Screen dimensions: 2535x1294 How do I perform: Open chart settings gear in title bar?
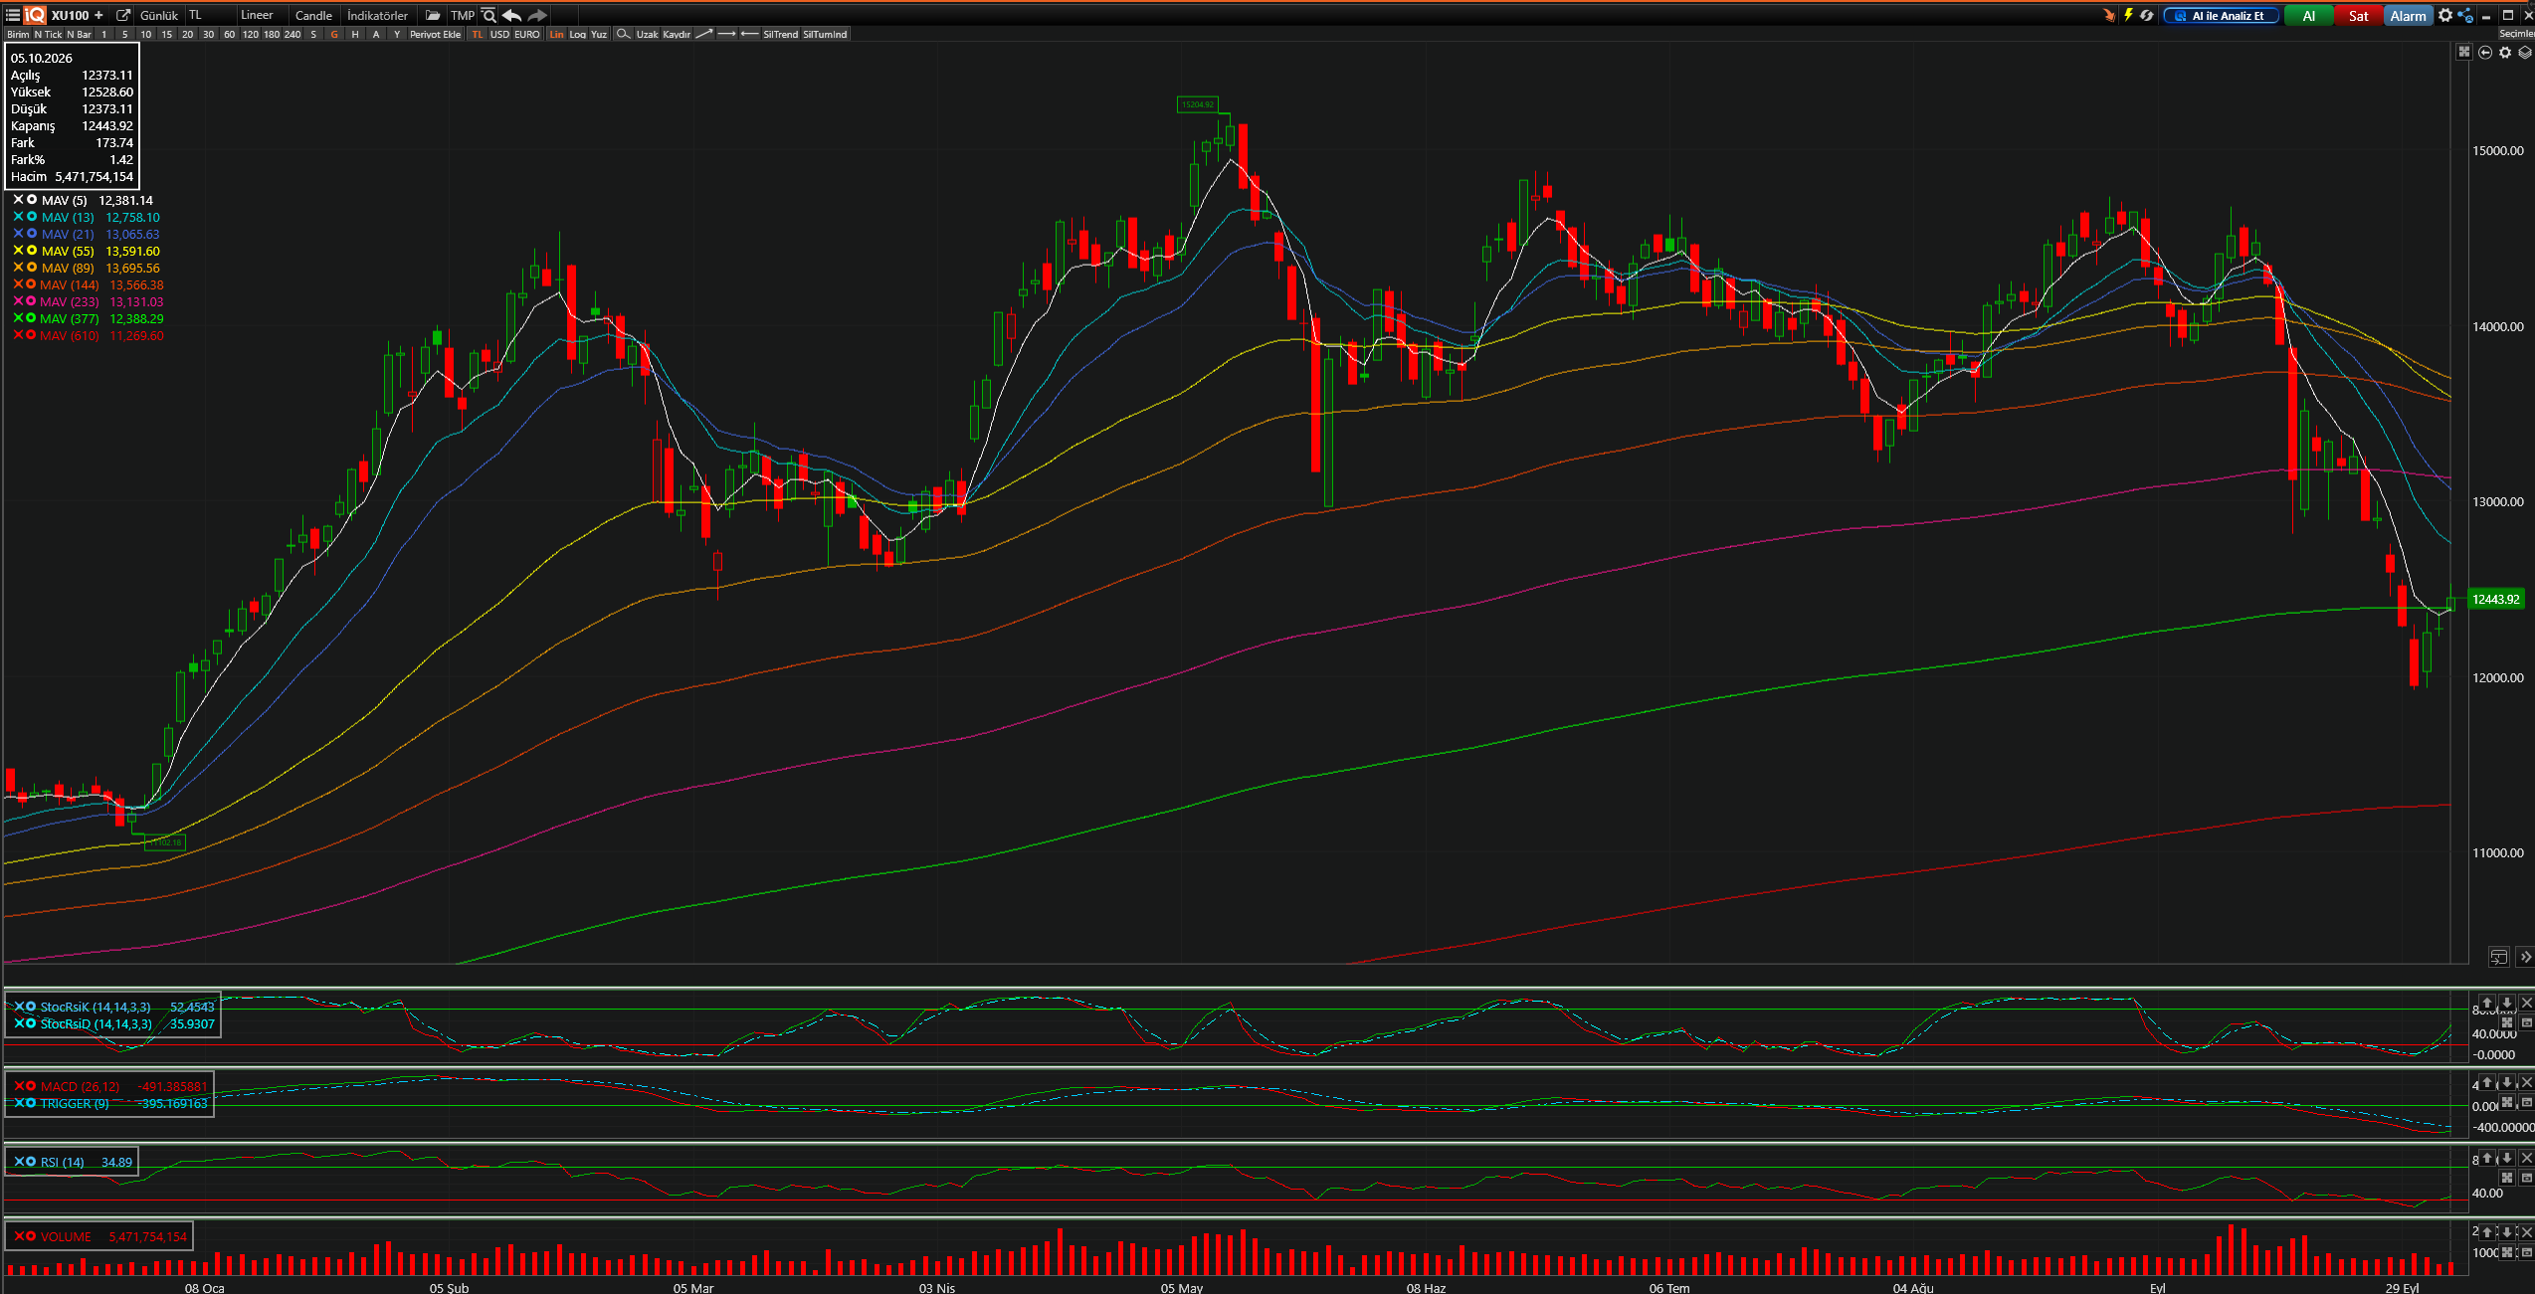(2445, 15)
